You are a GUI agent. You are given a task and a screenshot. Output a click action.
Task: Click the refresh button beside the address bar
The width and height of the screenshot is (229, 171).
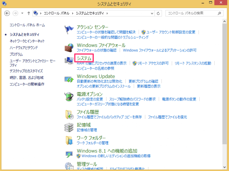(158, 13)
